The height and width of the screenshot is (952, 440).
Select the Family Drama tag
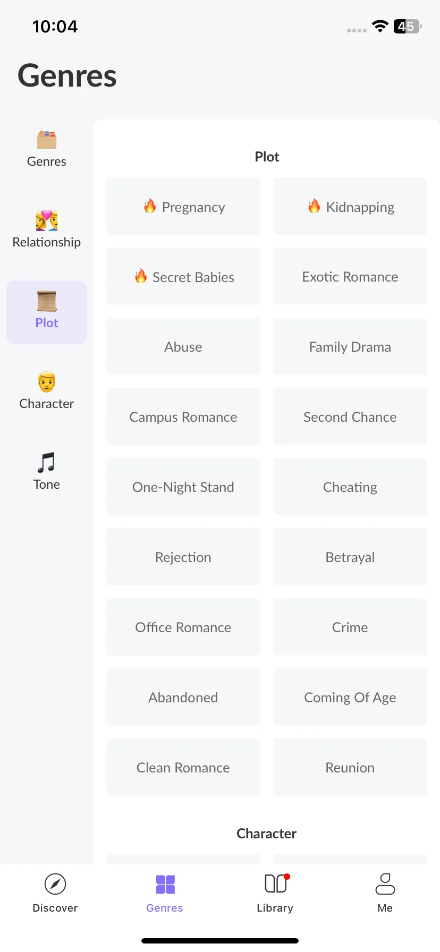[x=350, y=346]
